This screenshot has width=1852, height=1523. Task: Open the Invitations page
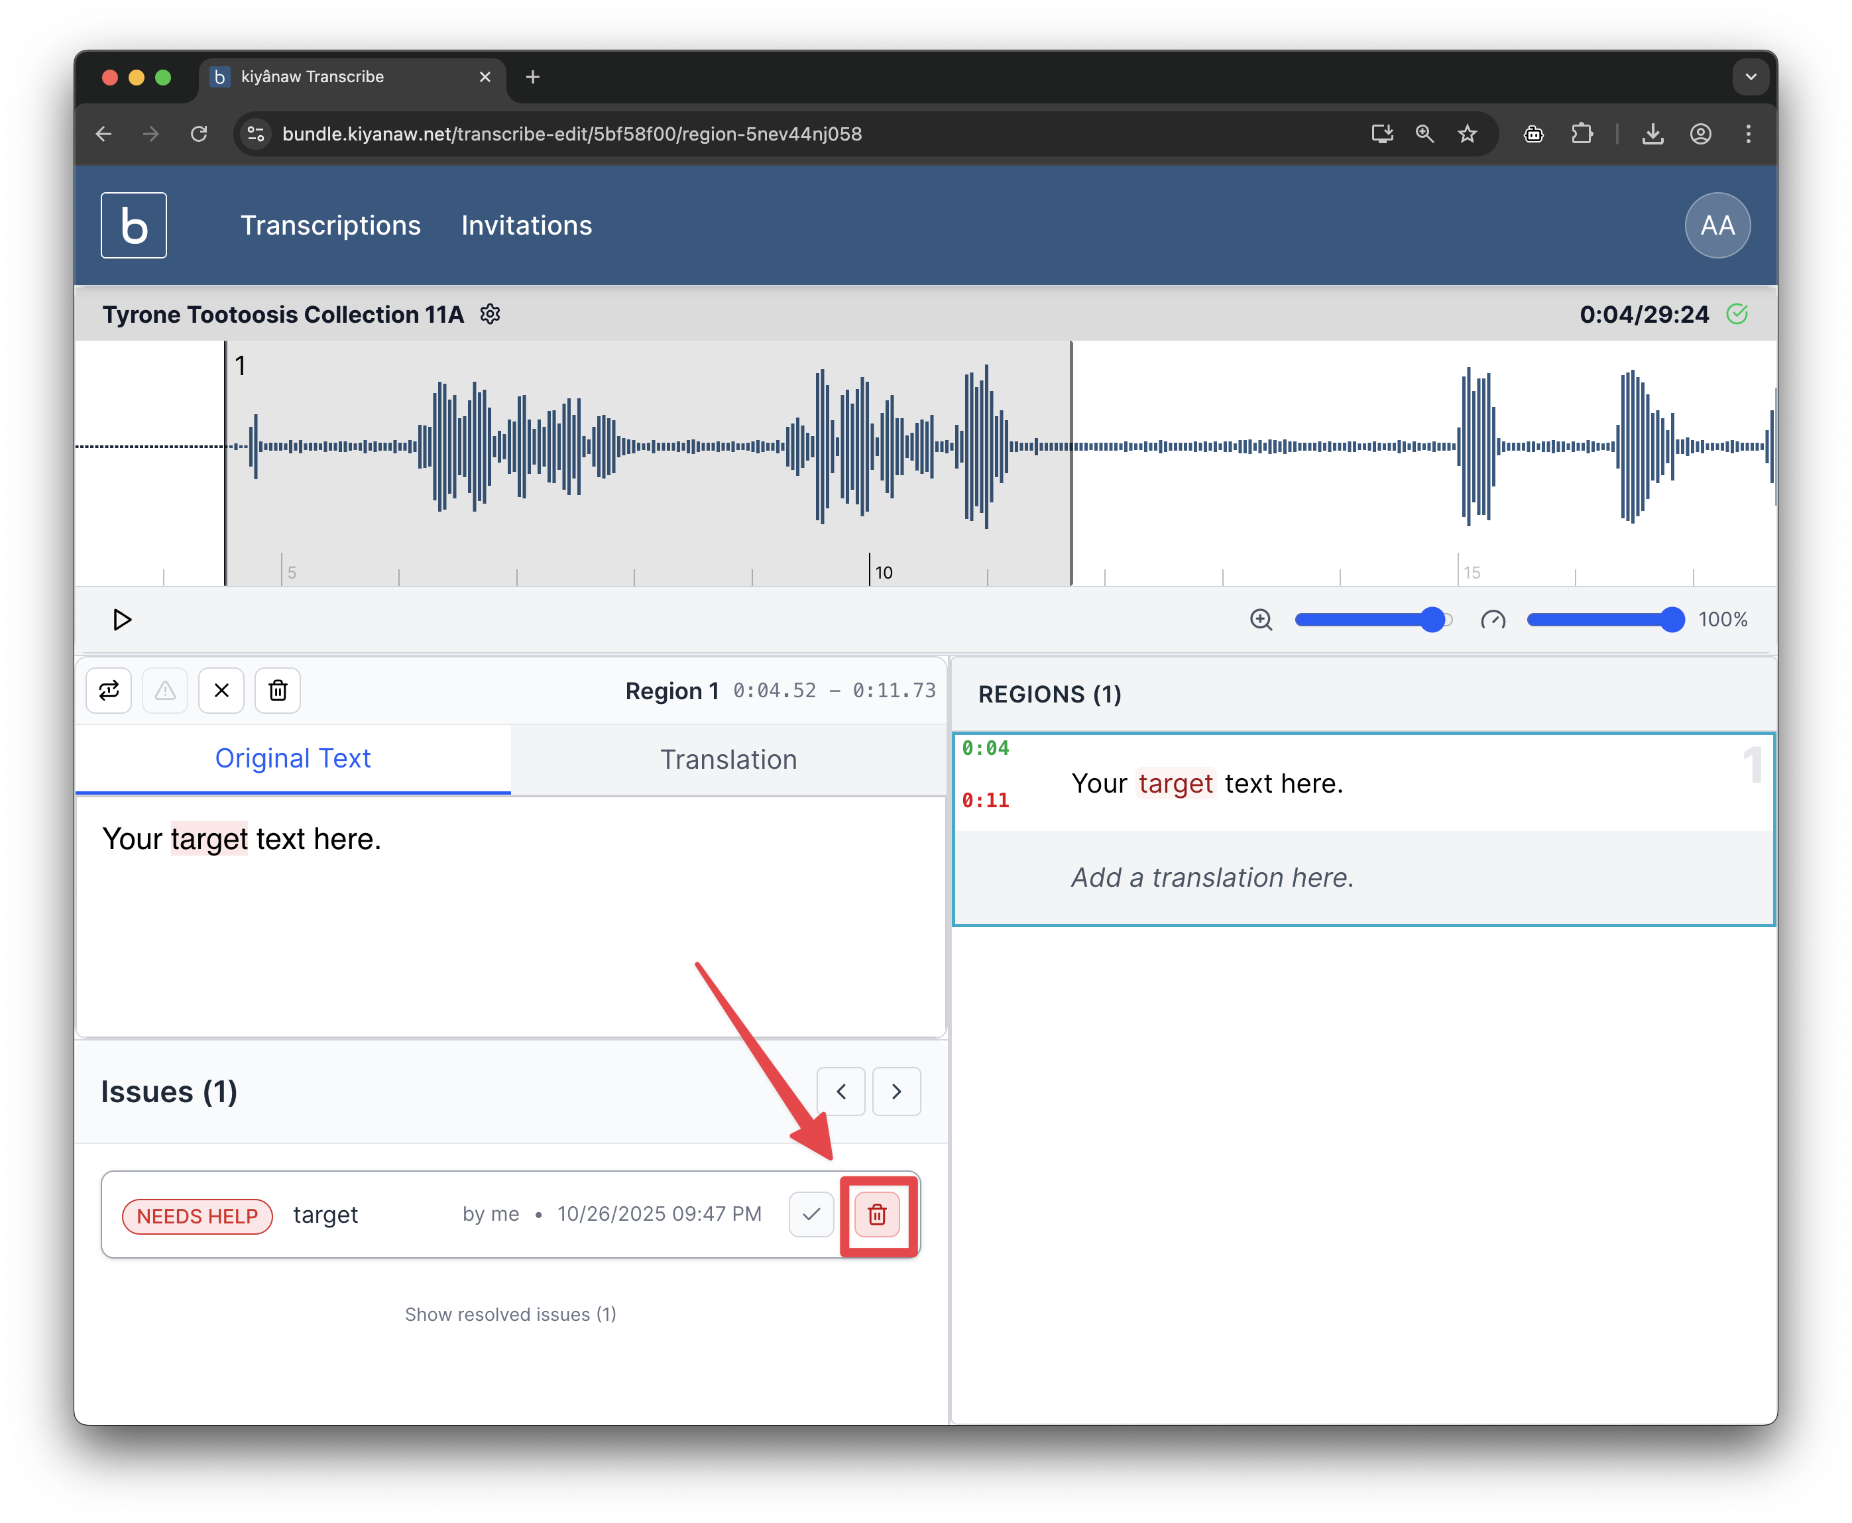pos(526,225)
